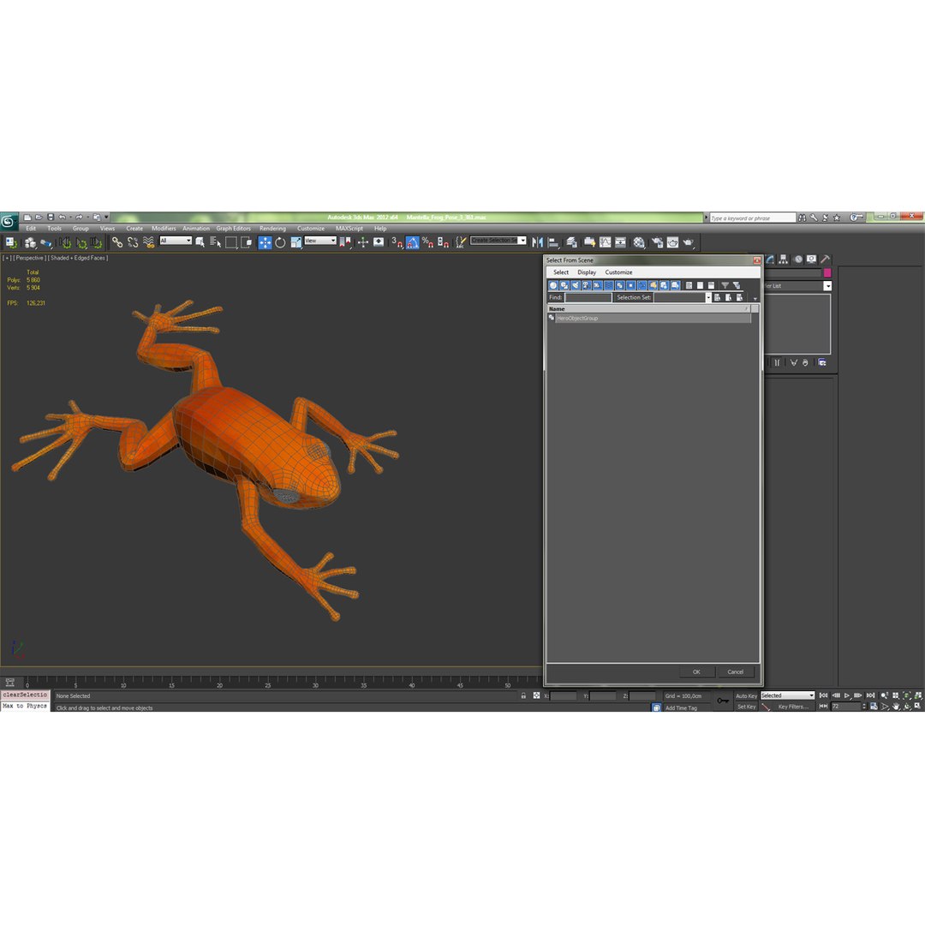Viewport: 925px width, 925px height.
Task: Open the reference coordinate View dropdown
Action: click(320, 241)
